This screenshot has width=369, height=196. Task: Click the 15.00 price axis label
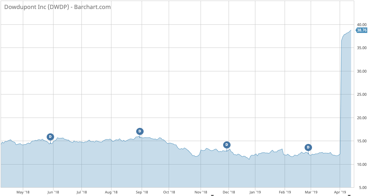pyautogui.click(x=362, y=141)
